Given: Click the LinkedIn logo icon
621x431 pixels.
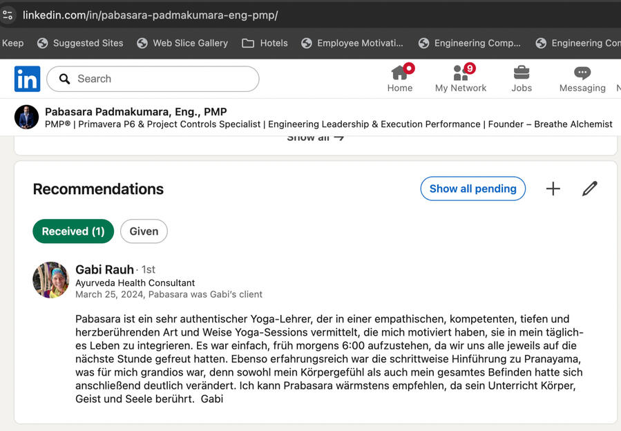Looking at the screenshot, I should click(27, 79).
